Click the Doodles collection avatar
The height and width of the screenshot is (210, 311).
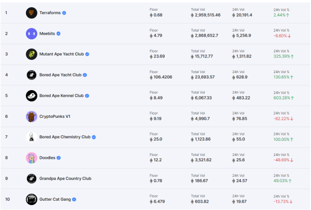point(31,158)
